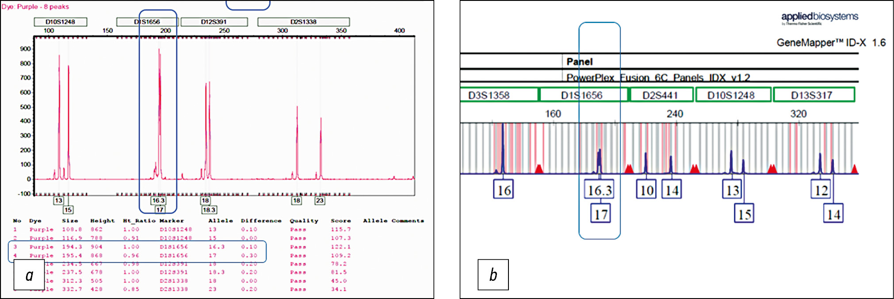Click the 'Dye: Purple - 8 peaks' title
This screenshot has height=299, width=894.
(35, 7)
